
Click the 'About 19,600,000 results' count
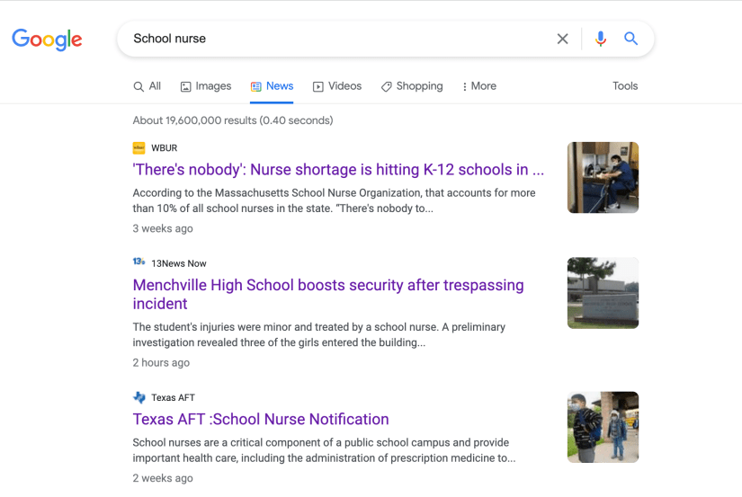point(233,120)
